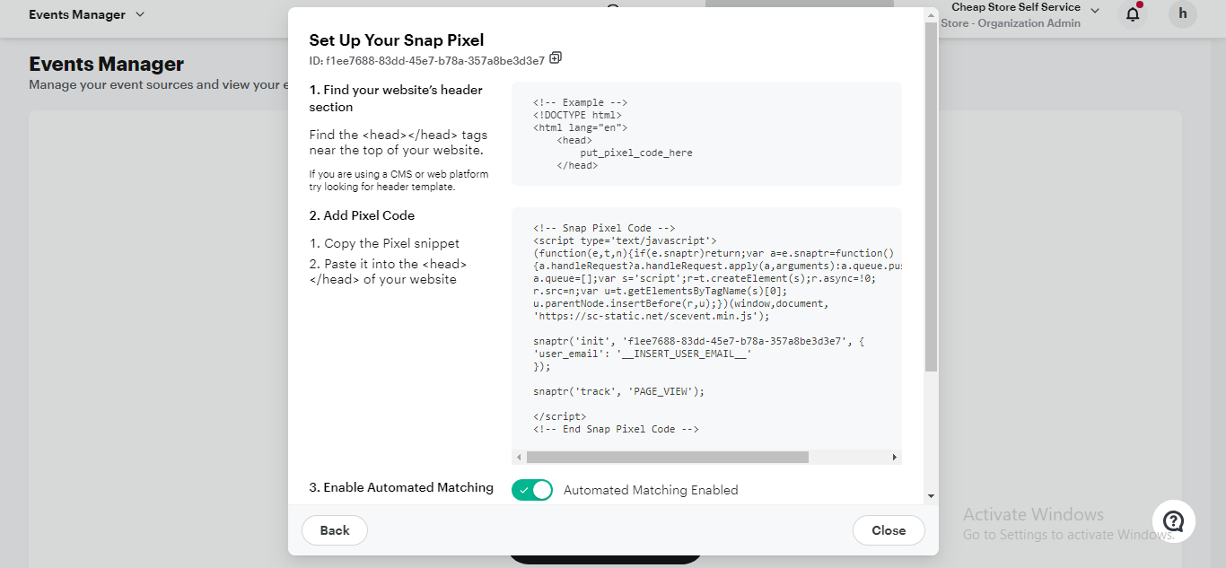This screenshot has height=568, width=1226.
Task: Click code box left scroll arrow
Action: tap(519, 458)
